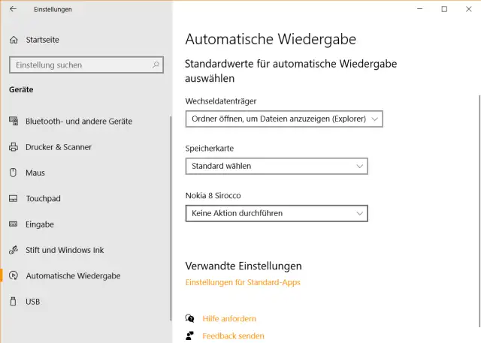Click the printer icon in sidebar

point(13,147)
